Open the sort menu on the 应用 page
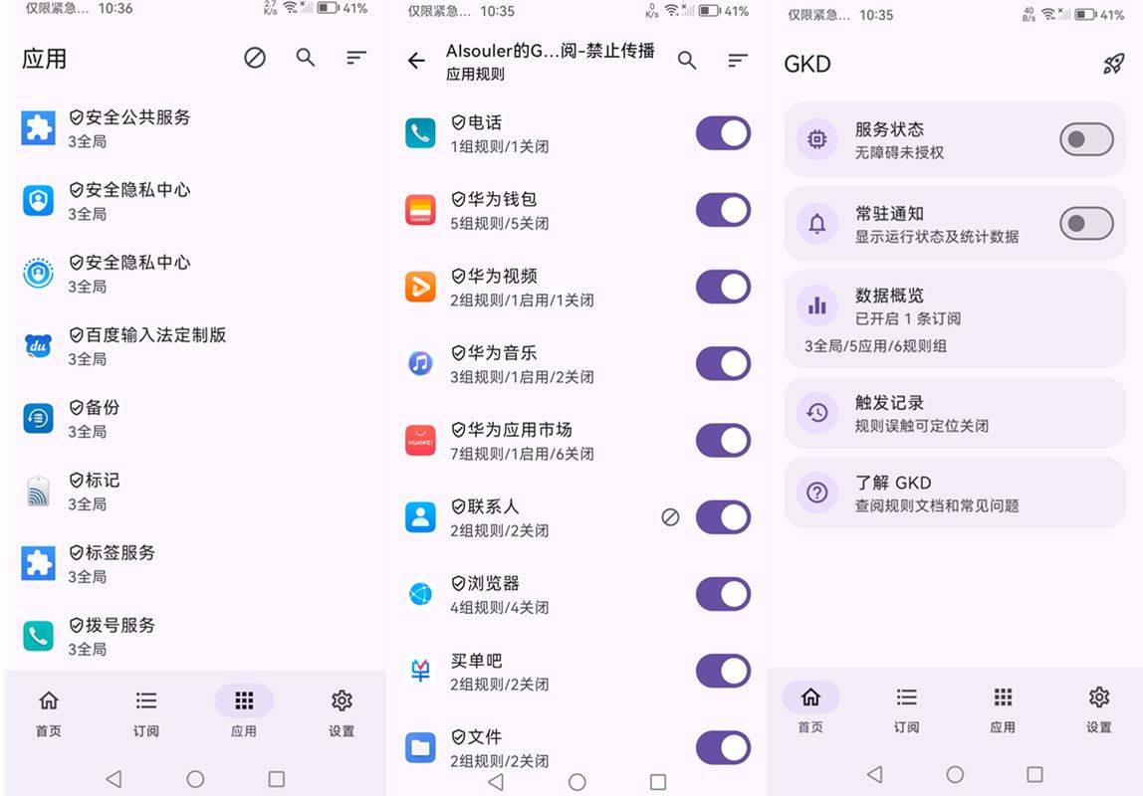Image resolution: width=1143 pixels, height=796 pixels. tap(356, 58)
